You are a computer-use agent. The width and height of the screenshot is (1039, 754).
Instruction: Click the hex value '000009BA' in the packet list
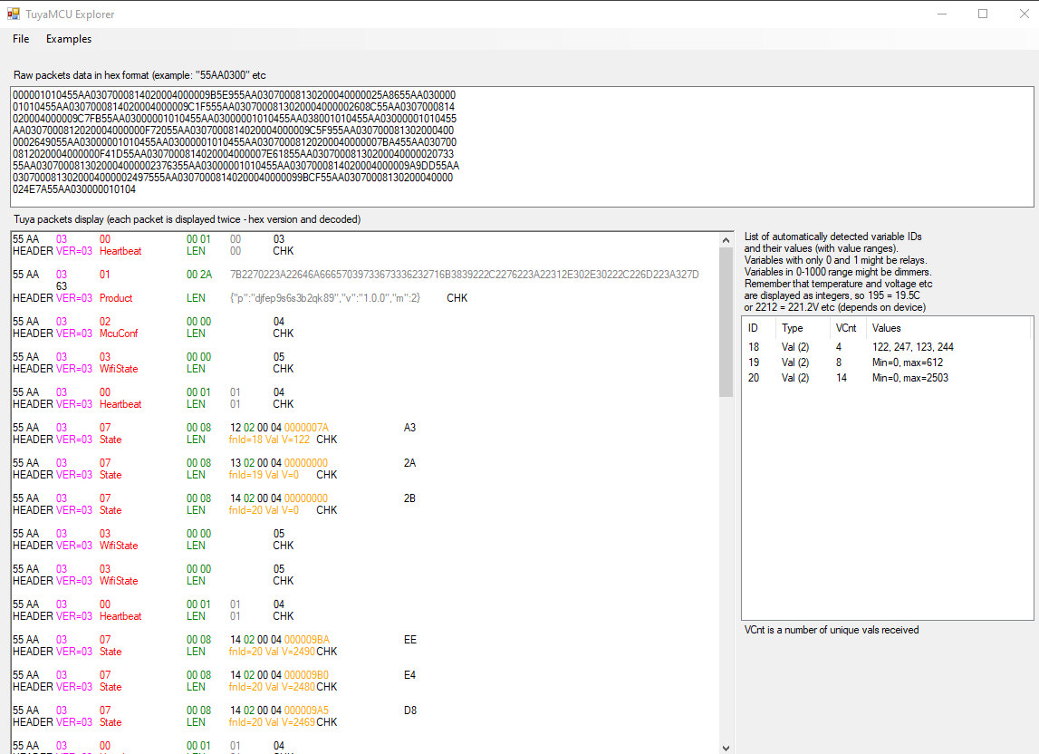click(x=307, y=640)
